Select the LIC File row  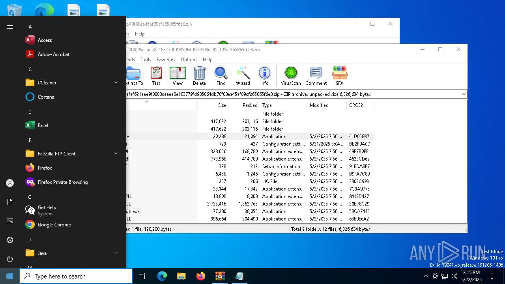pyautogui.click(x=250, y=181)
